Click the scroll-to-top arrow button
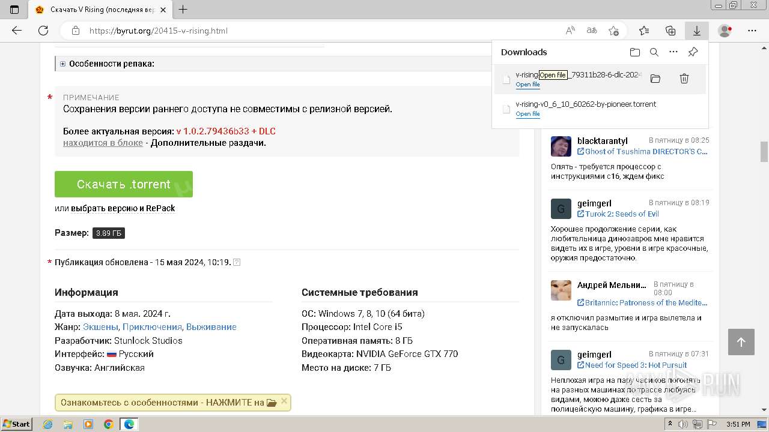This screenshot has height=432, width=769. [741, 342]
